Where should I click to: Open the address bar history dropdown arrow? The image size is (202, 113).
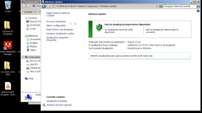[x=157, y=6]
